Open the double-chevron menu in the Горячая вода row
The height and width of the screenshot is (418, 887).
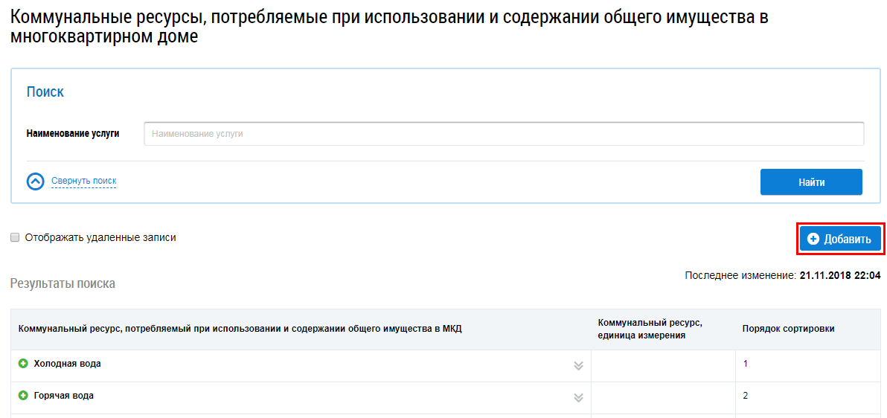pyautogui.click(x=578, y=397)
